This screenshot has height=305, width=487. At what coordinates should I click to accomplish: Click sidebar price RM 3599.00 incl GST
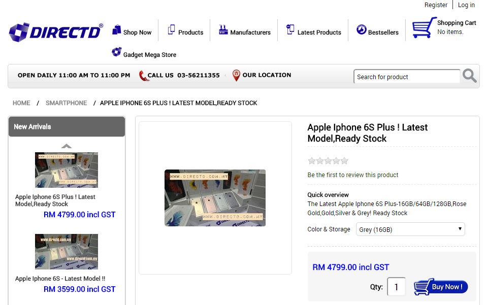point(80,289)
